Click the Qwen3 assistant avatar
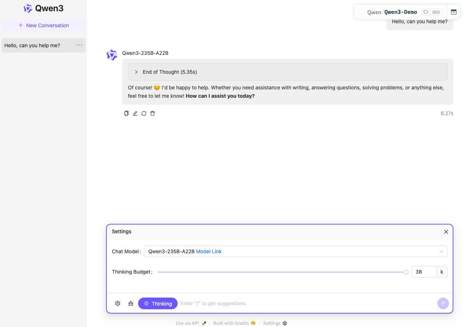Image resolution: width=465 pixels, height=327 pixels. pos(112,55)
